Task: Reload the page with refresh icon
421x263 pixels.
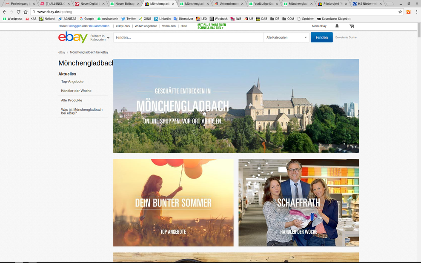Action: pyautogui.click(x=18, y=12)
